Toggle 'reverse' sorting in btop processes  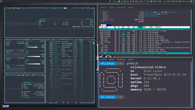tap(72, 40)
